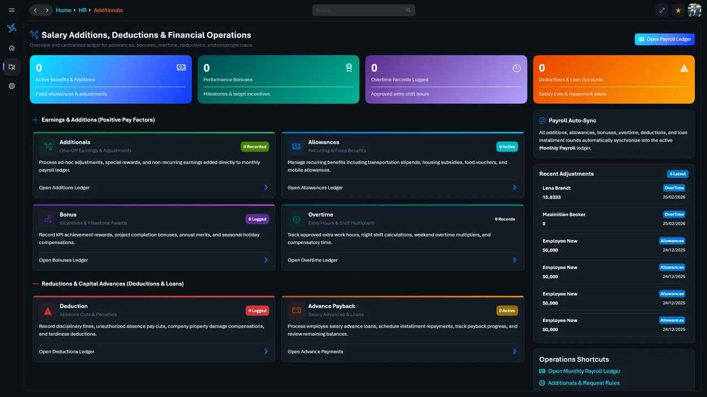Image resolution: width=707 pixels, height=397 pixels.
Task: Click the fullscreen expand icon
Action: point(662,10)
